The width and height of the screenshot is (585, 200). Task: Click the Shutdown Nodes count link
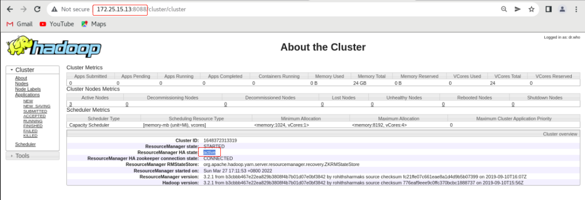pyautogui.click(x=513, y=104)
